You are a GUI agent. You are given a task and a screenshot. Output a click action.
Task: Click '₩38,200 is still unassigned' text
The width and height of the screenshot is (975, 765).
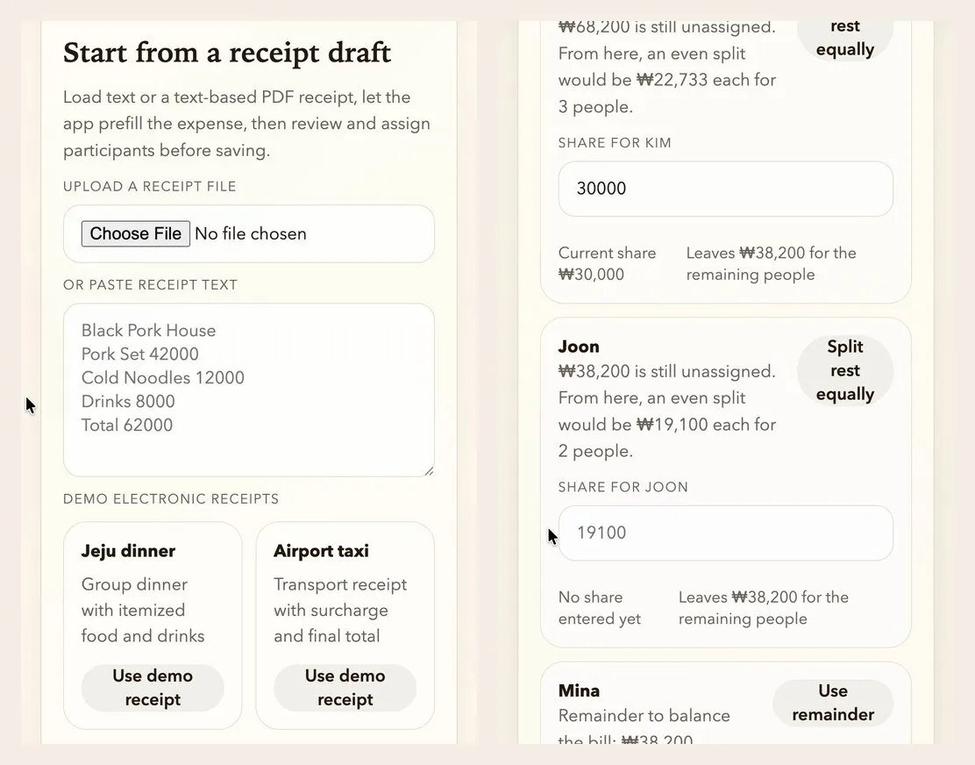pyautogui.click(x=666, y=371)
